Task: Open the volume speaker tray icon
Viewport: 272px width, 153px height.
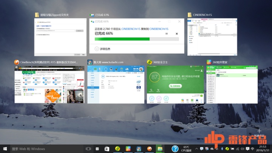Action: click(x=243, y=149)
